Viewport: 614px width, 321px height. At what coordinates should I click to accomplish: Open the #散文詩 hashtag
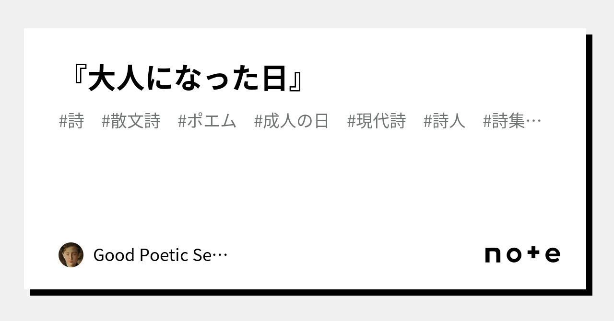[x=131, y=121]
